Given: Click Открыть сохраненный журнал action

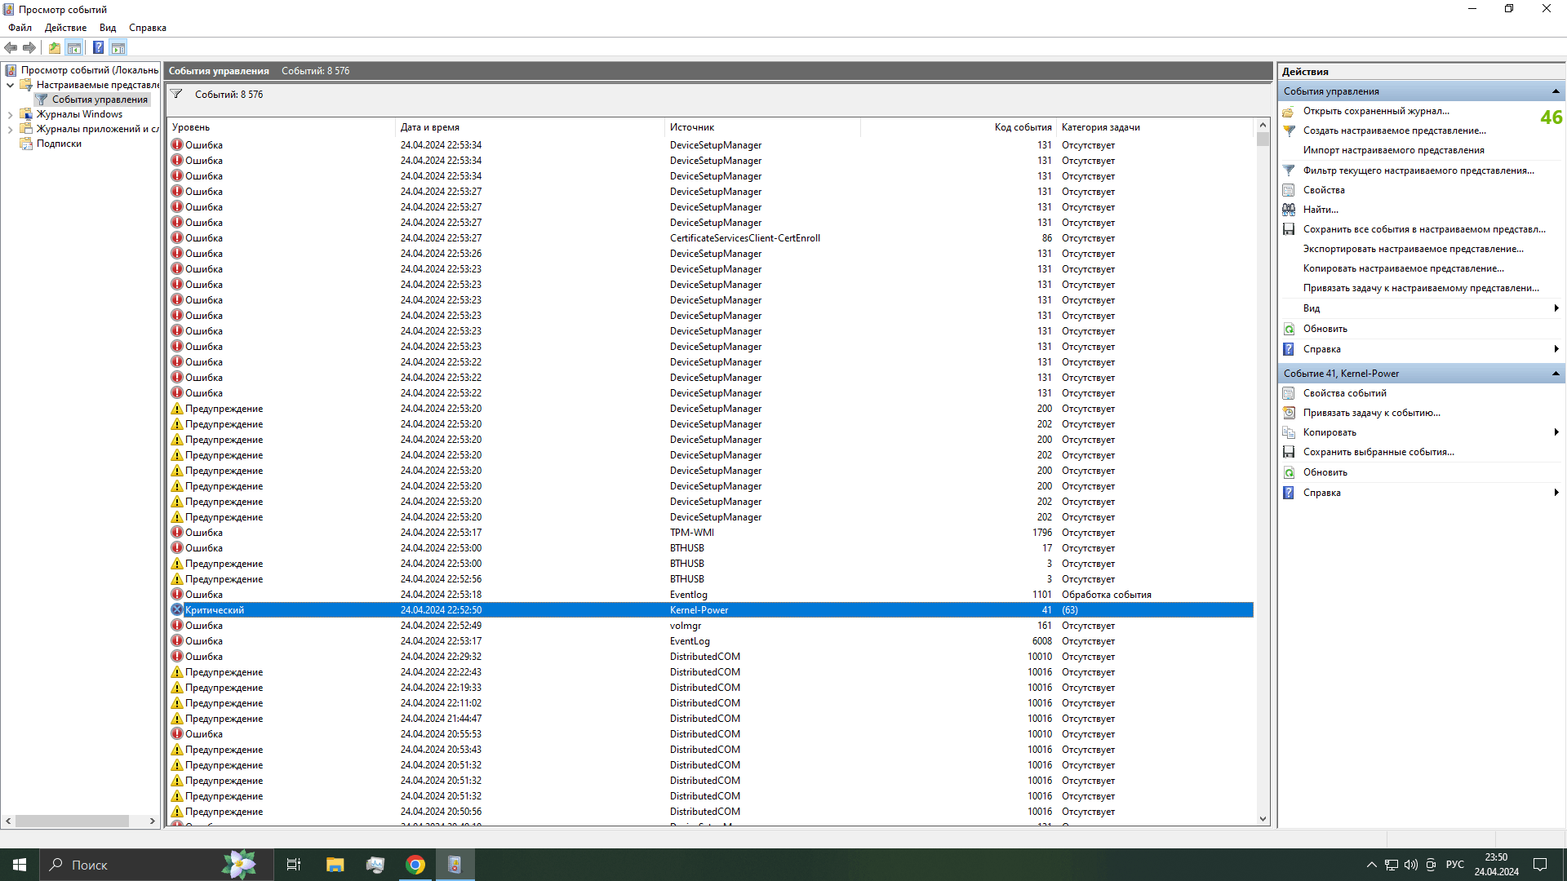Looking at the screenshot, I should [x=1376, y=111].
